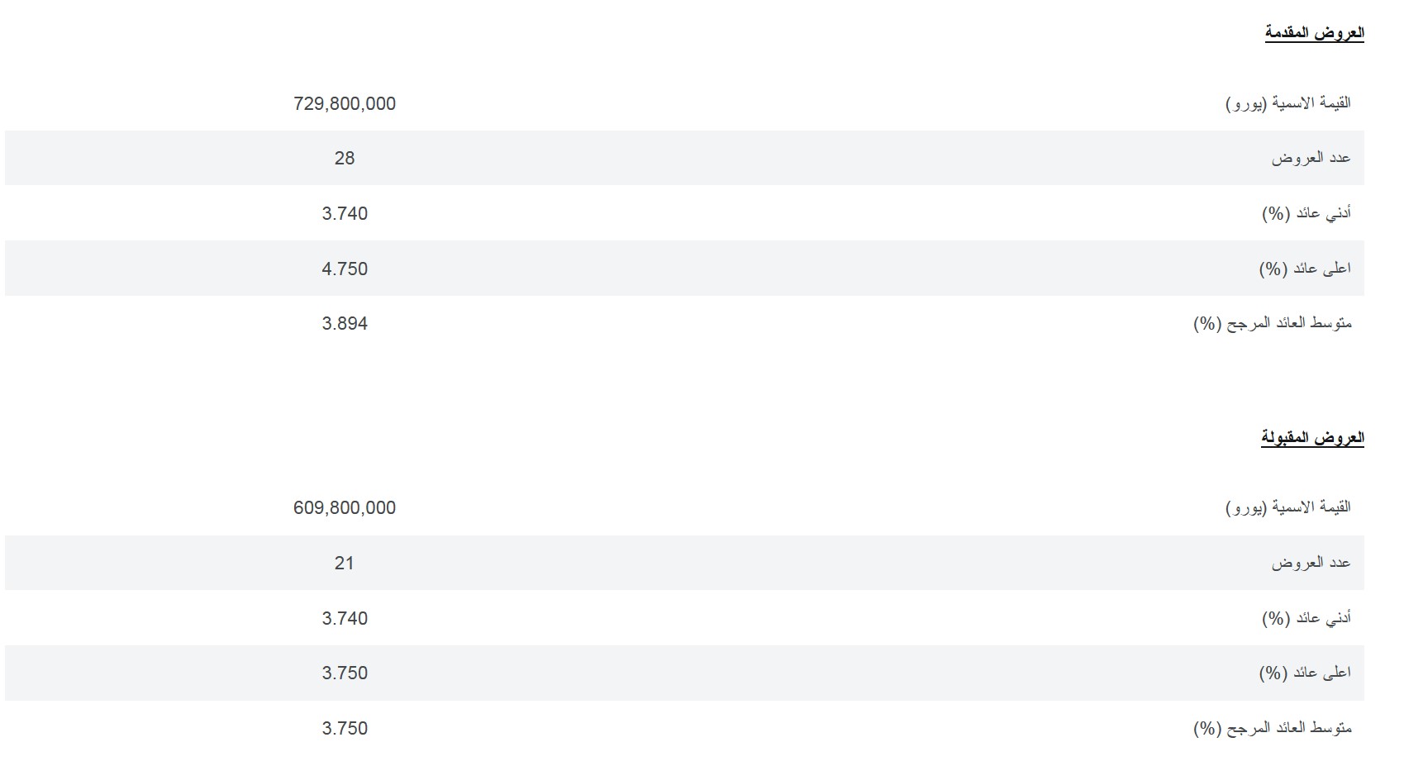This screenshot has width=1404, height=766.
Task: Click أدني عائد (%) label in submitted offers
Action: [1306, 213]
